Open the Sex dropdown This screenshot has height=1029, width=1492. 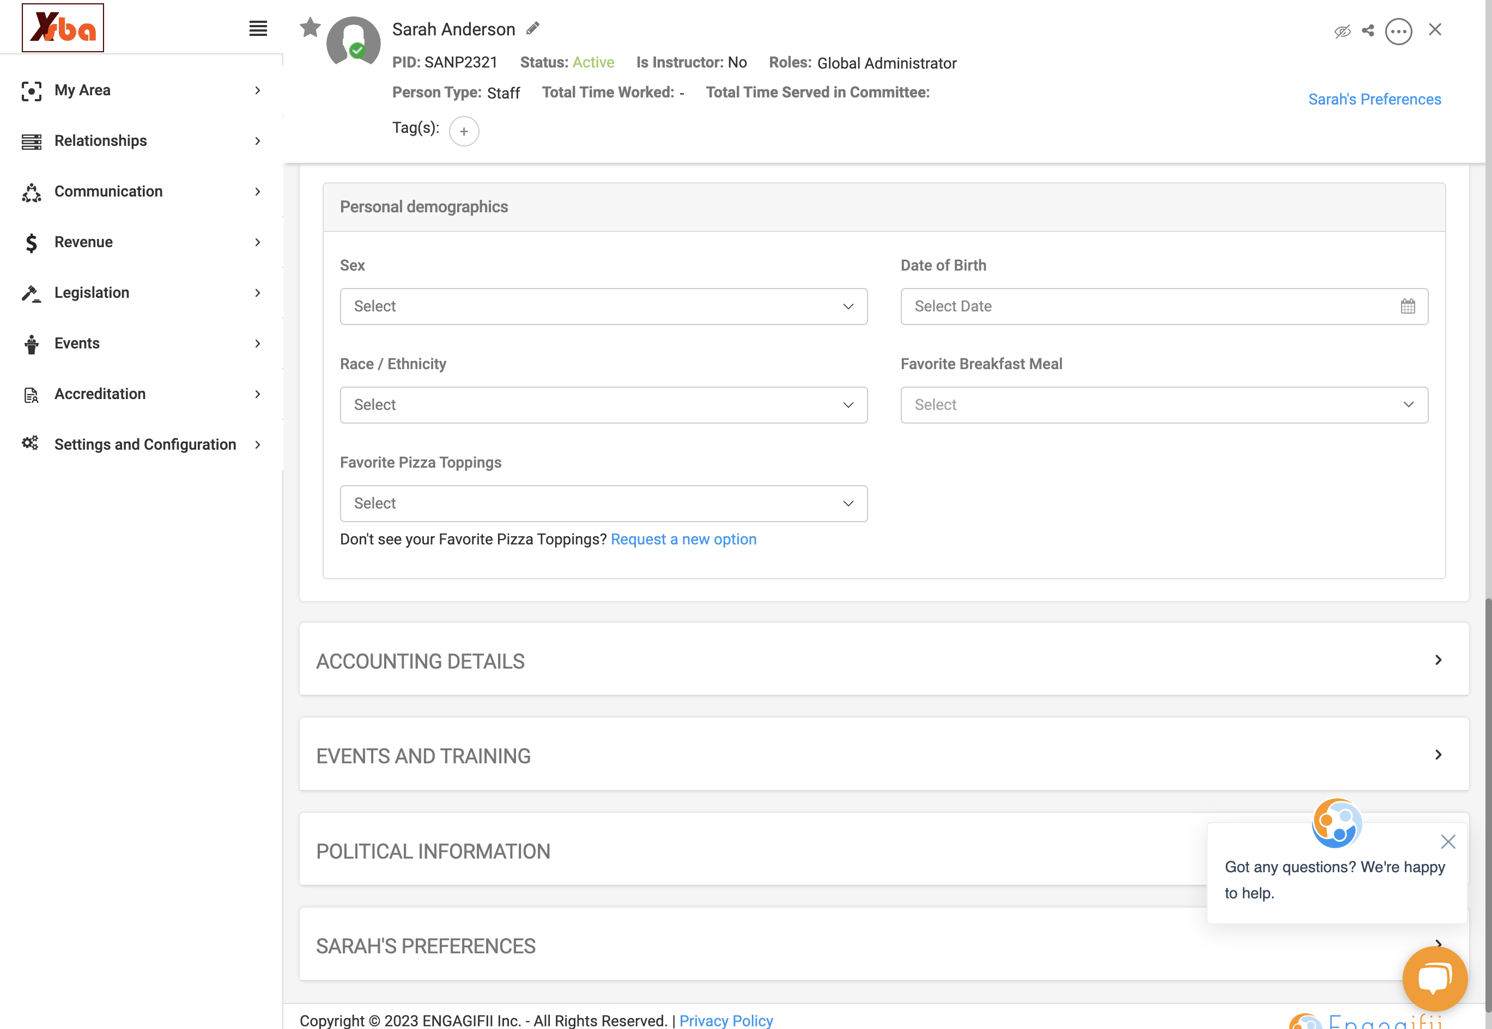tap(603, 306)
